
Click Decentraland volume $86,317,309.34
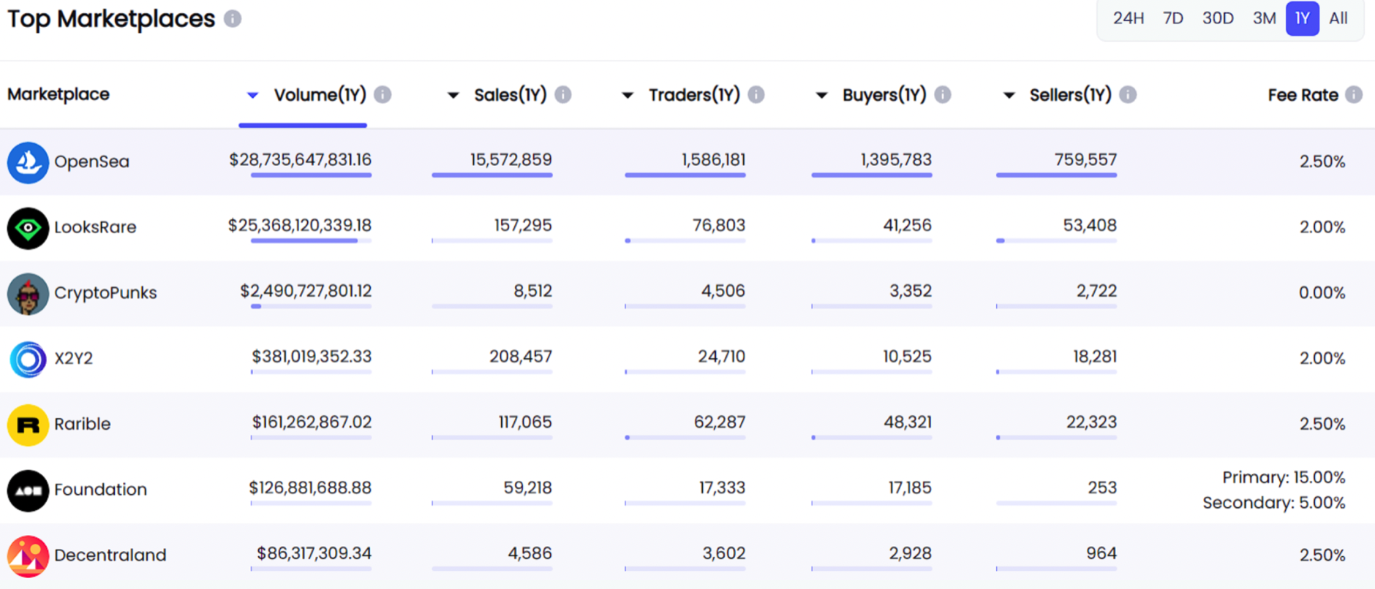314,554
